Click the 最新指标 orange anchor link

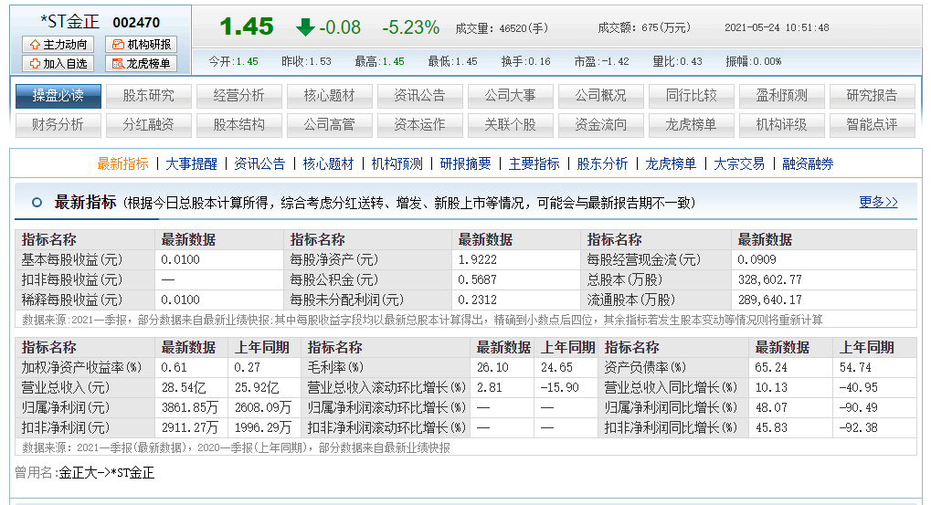[122, 164]
